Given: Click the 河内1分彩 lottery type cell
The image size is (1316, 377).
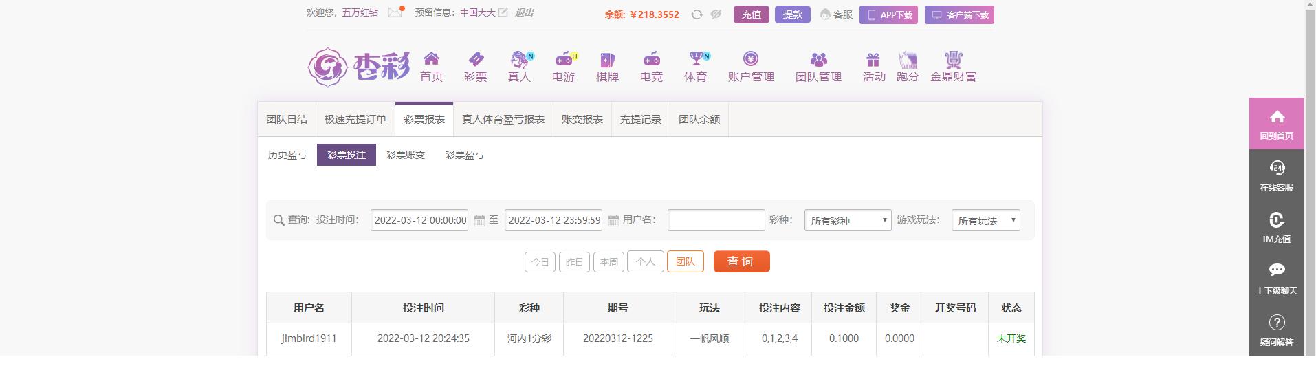Looking at the screenshot, I should click(529, 338).
